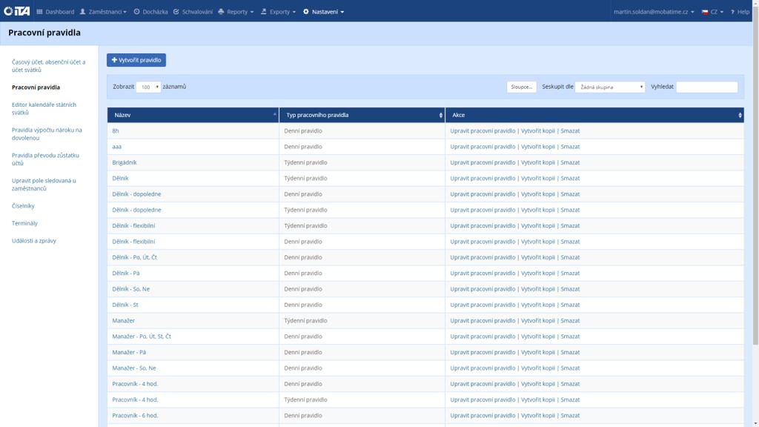
Task: Open Časový účet, absenční účet sidebar item
Action: tap(48, 66)
